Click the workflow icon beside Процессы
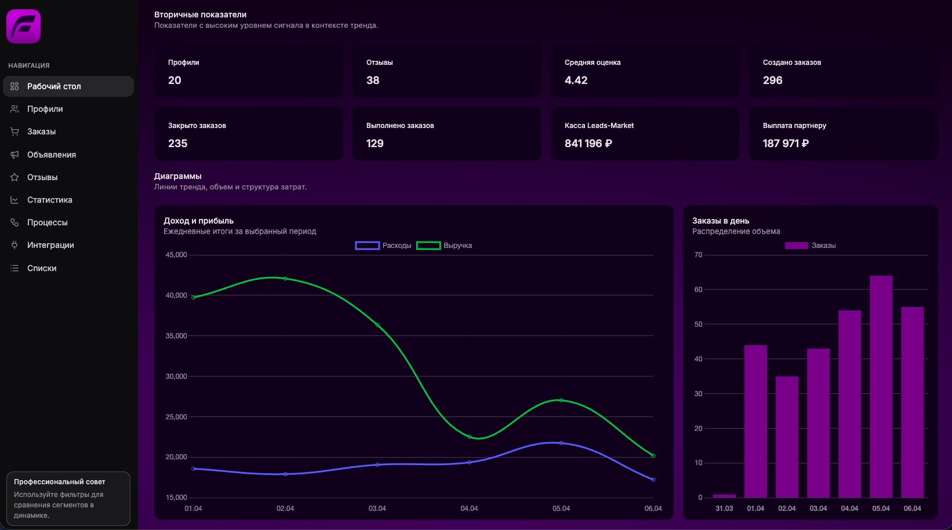The width and height of the screenshot is (952, 530). pos(14,222)
